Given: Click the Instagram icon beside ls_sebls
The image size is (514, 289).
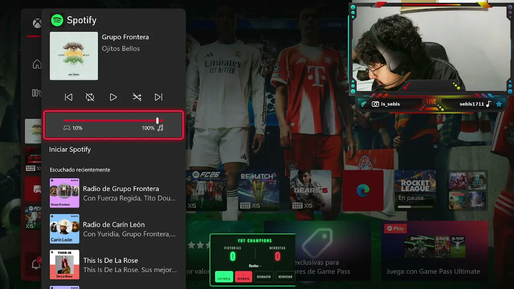Looking at the screenshot, I should tap(375, 104).
